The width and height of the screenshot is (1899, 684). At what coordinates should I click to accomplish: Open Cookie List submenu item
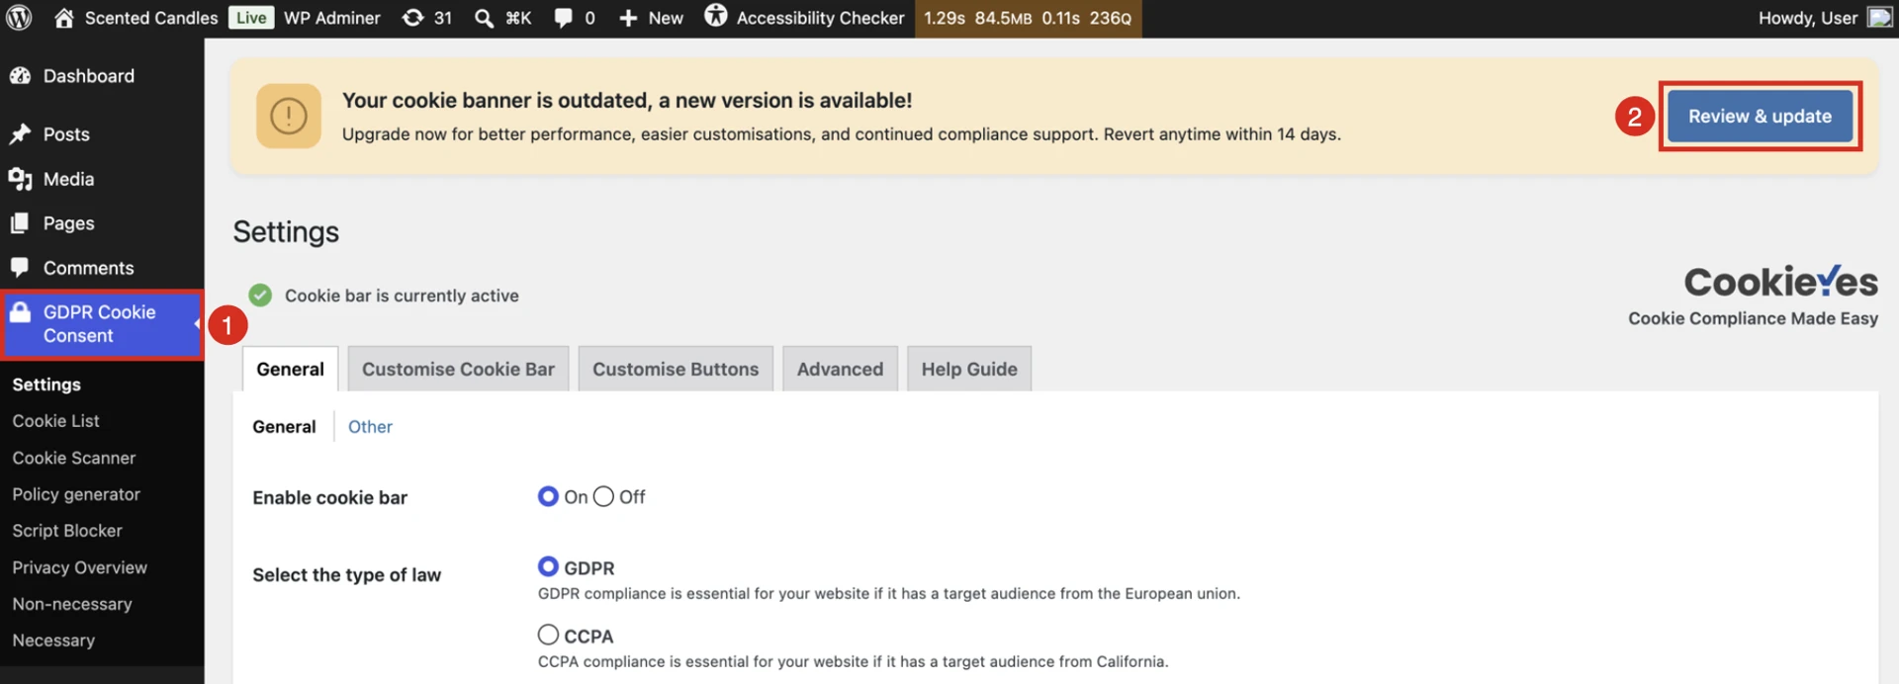pyautogui.click(x=55, y=421)
